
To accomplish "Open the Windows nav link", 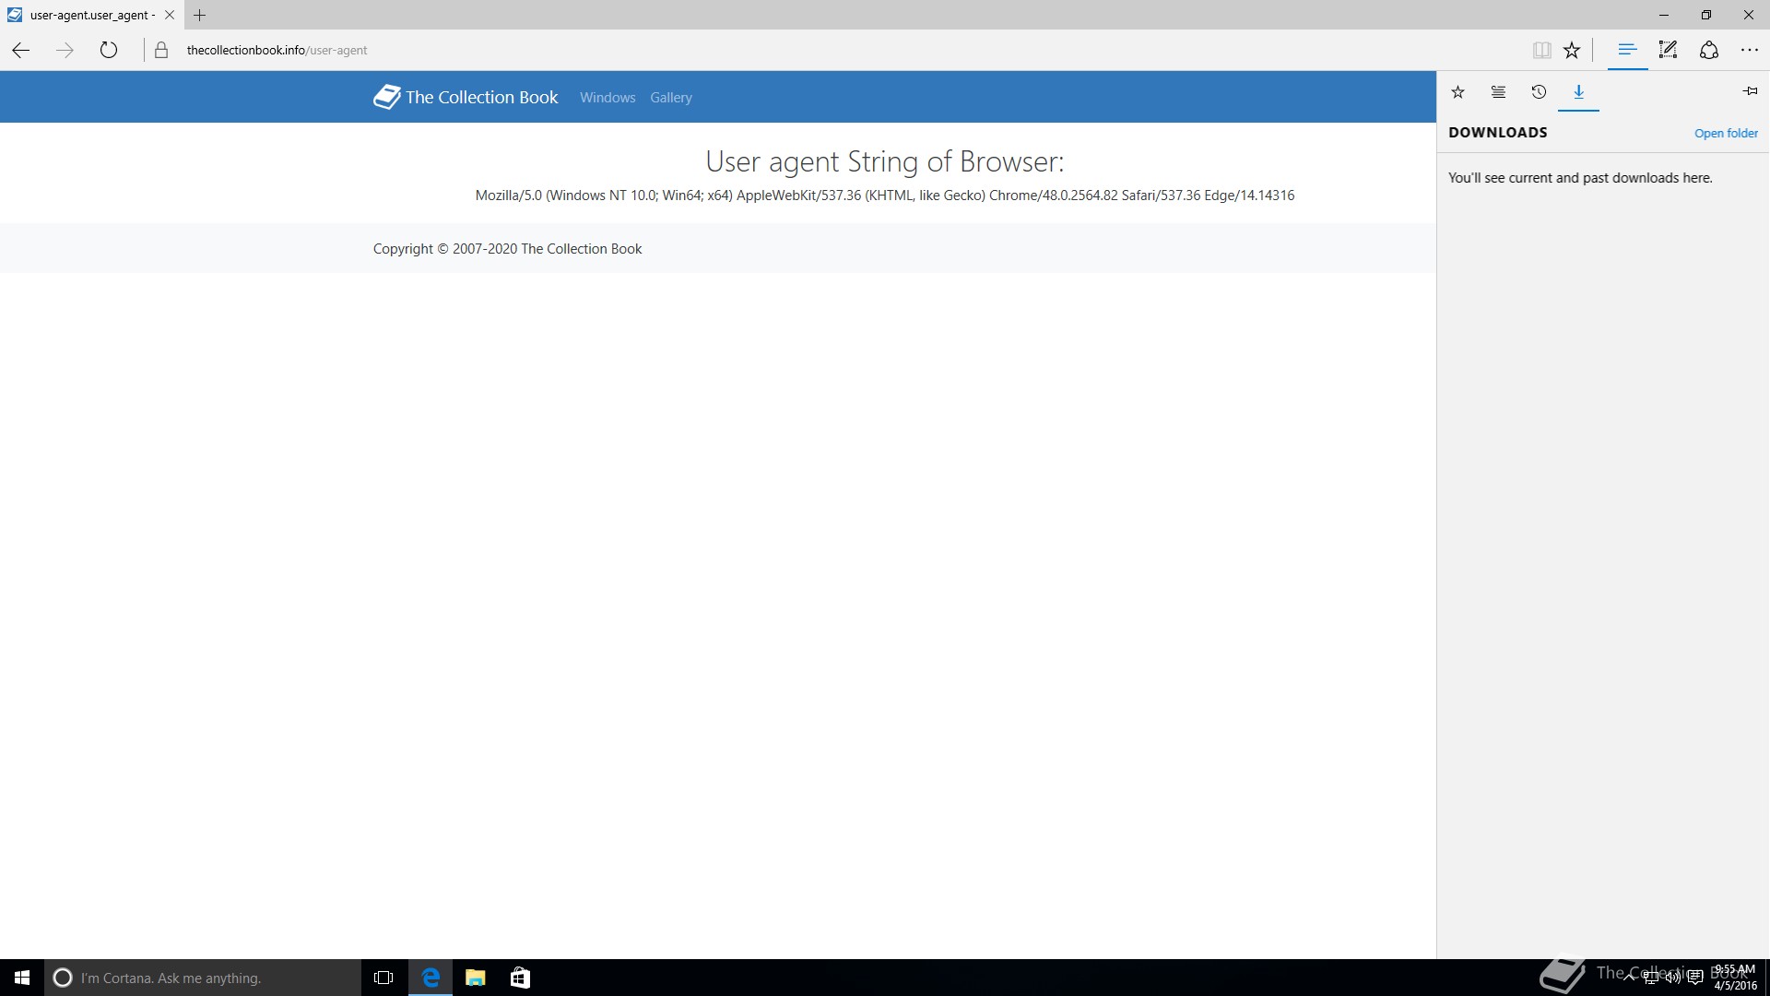I will [608, 97].
